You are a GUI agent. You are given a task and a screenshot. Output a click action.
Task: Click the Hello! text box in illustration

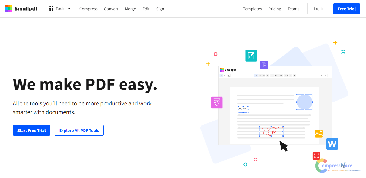coord(243,109)
